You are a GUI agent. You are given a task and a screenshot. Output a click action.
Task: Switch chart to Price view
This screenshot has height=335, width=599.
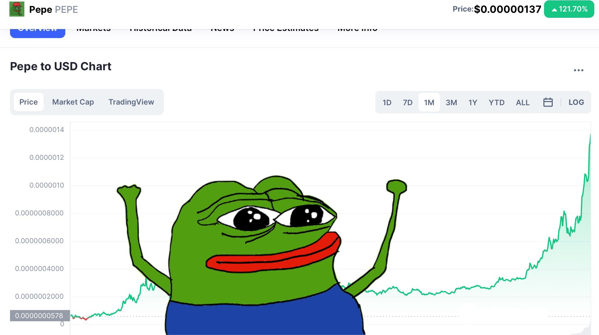(28, 102)
